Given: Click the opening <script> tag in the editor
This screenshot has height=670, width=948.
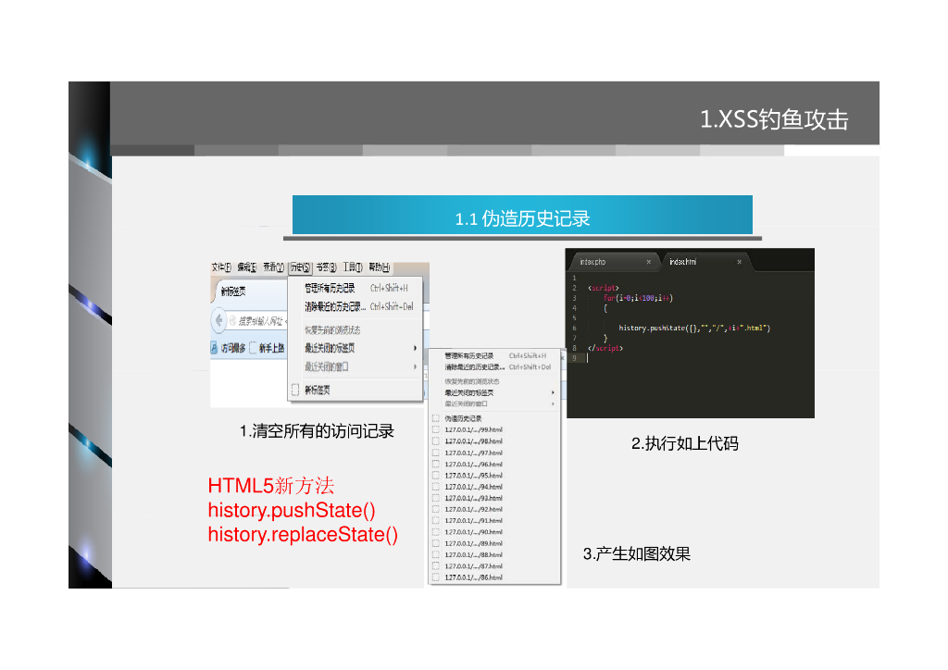Looking at the screenshot, I should coord(604,288).
